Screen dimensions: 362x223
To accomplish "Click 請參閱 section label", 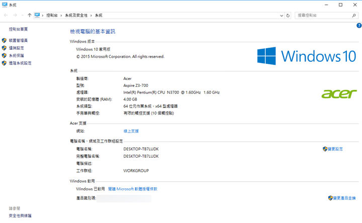I will point(15,208).
